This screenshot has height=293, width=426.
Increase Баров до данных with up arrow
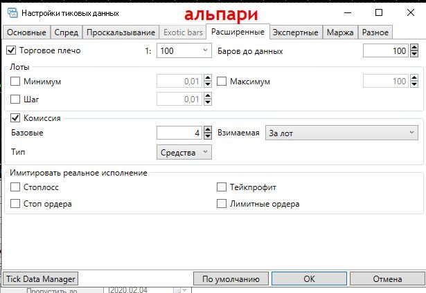[414, 48]
